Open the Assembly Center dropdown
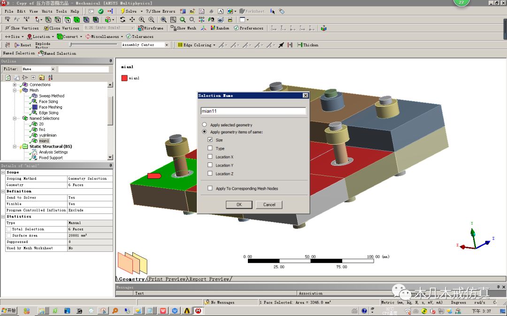The height and width of the screenshot is (316, 507). pos(167,45)
